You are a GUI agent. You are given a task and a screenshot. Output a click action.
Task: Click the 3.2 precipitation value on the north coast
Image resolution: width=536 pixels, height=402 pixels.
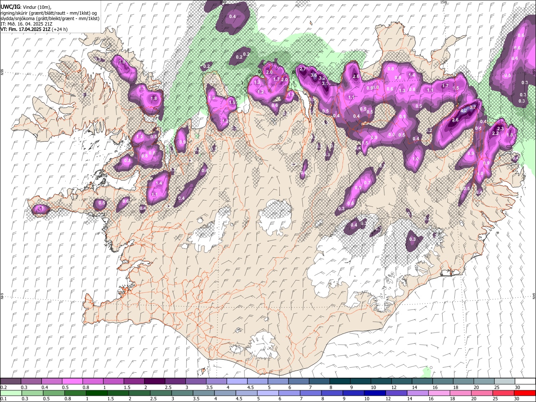pyautogui.click(x=322, y=78)
